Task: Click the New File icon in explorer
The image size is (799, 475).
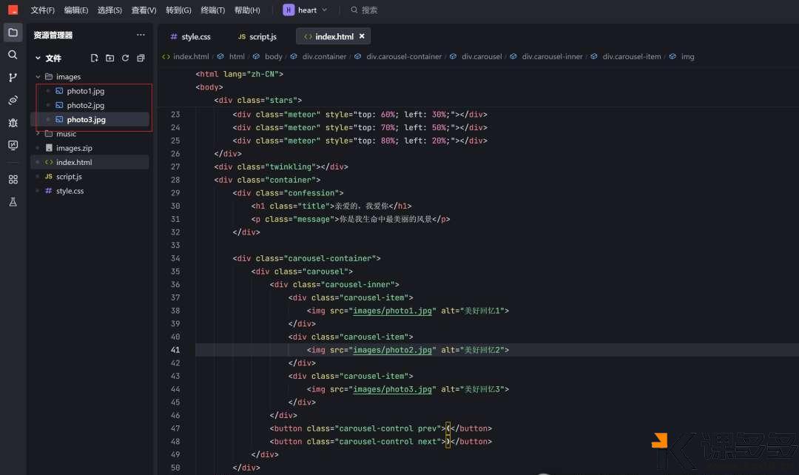Action: 94,58
